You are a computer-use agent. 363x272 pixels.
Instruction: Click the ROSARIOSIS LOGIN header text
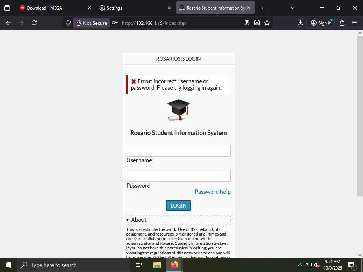click(179, 59)
